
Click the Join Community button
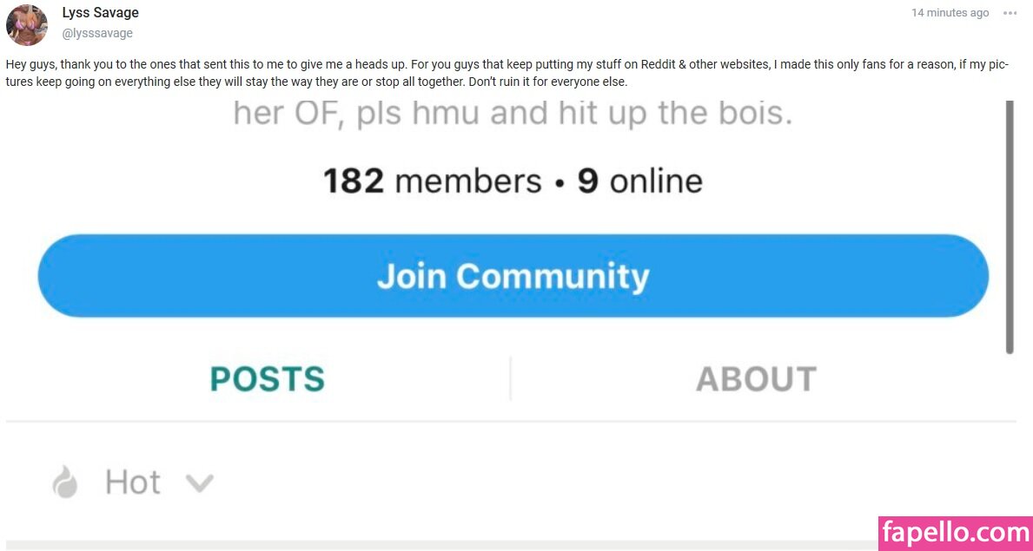tap(513, 276)
